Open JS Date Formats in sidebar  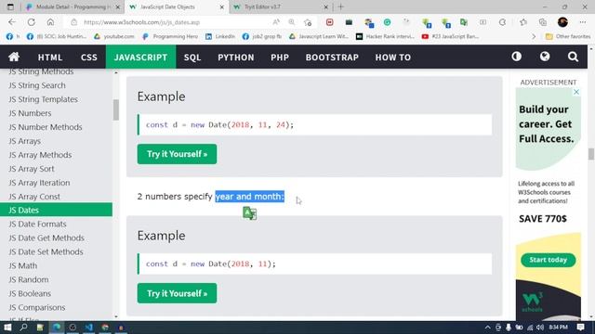[x=37, y=224]
